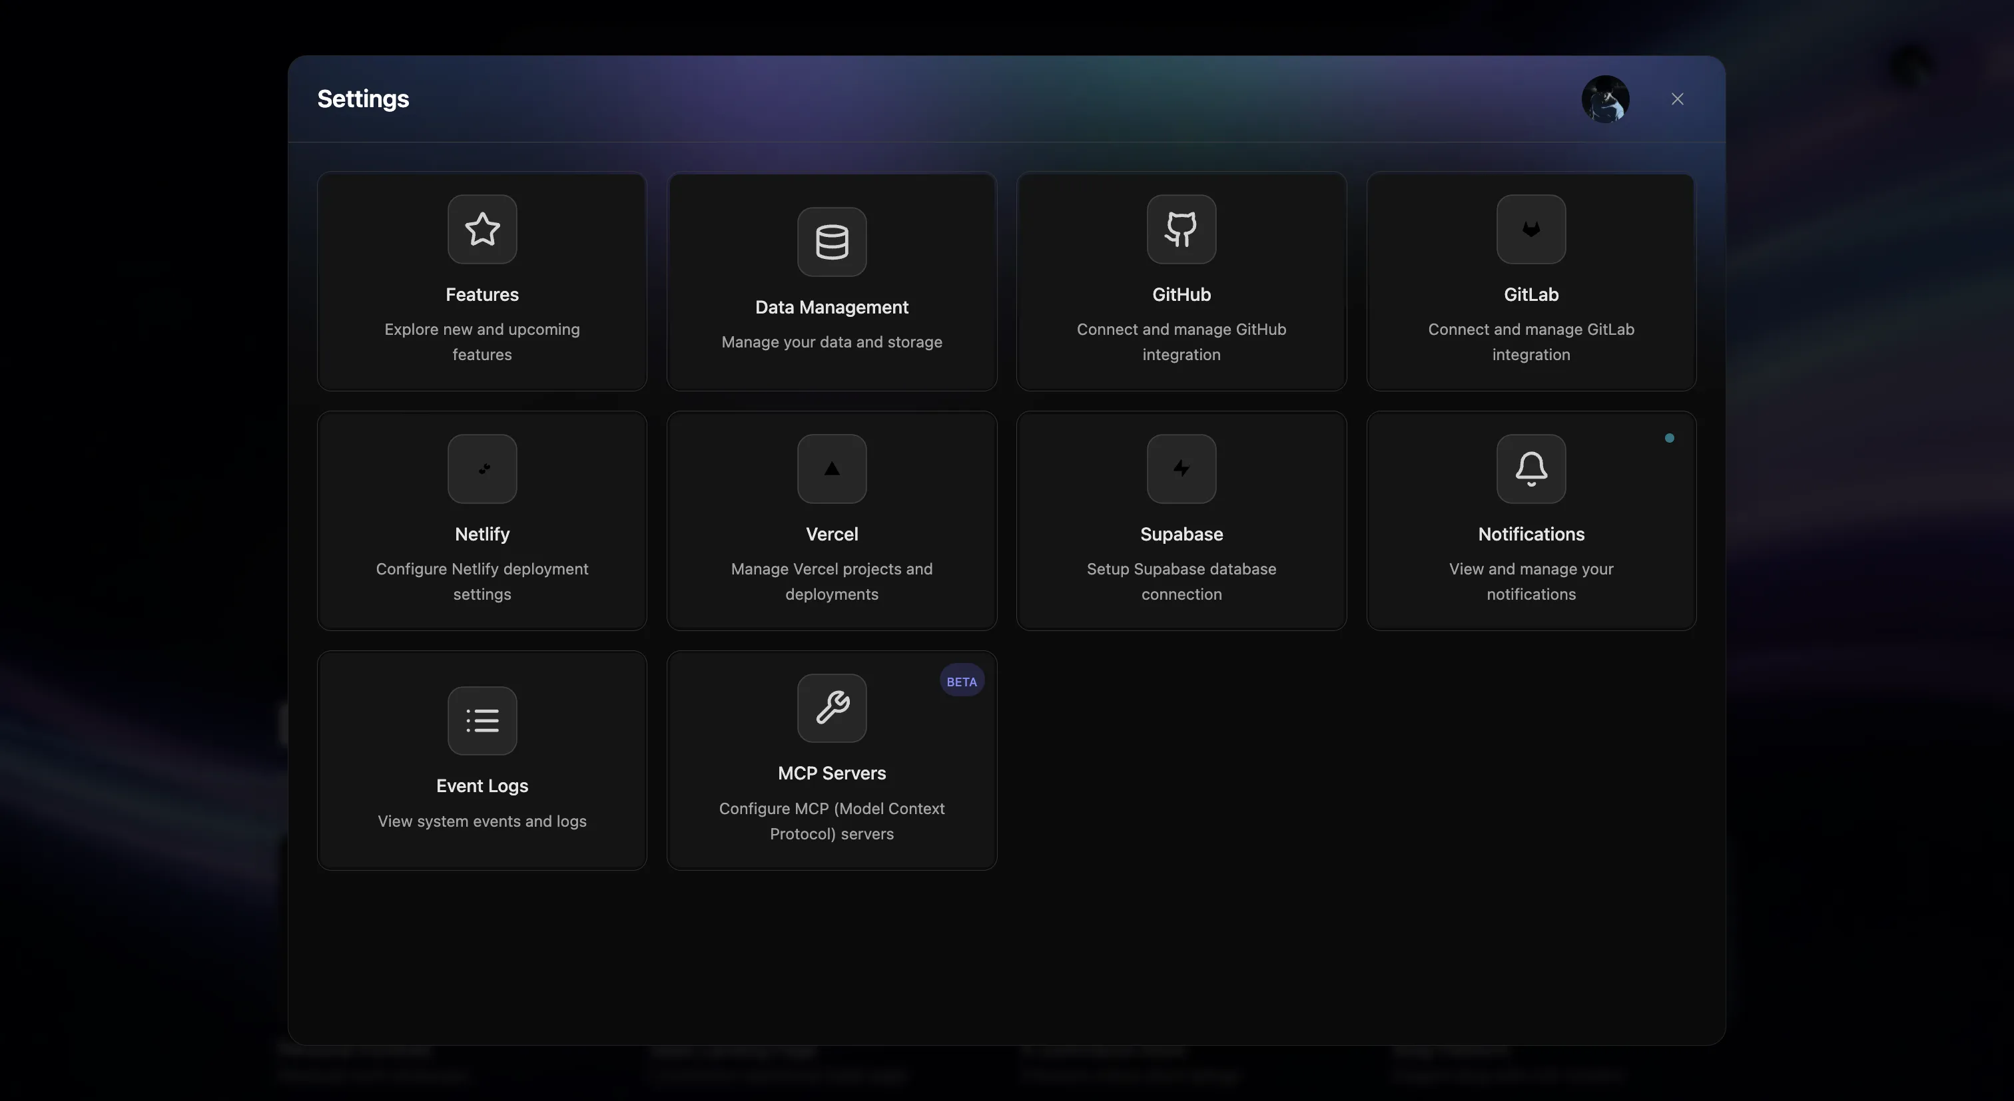The width and height of the screenshot is (2014, 1101).
Task: Open the Data Management title
Action: [x=832, y=307]
